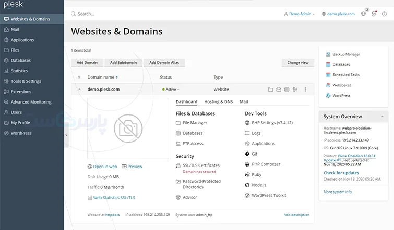Click the Add Subdomain button

(x=123, y=63)
